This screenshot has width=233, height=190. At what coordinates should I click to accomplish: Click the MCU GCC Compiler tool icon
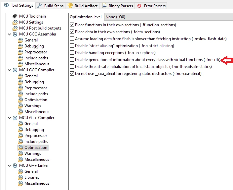tap(15, 70)
